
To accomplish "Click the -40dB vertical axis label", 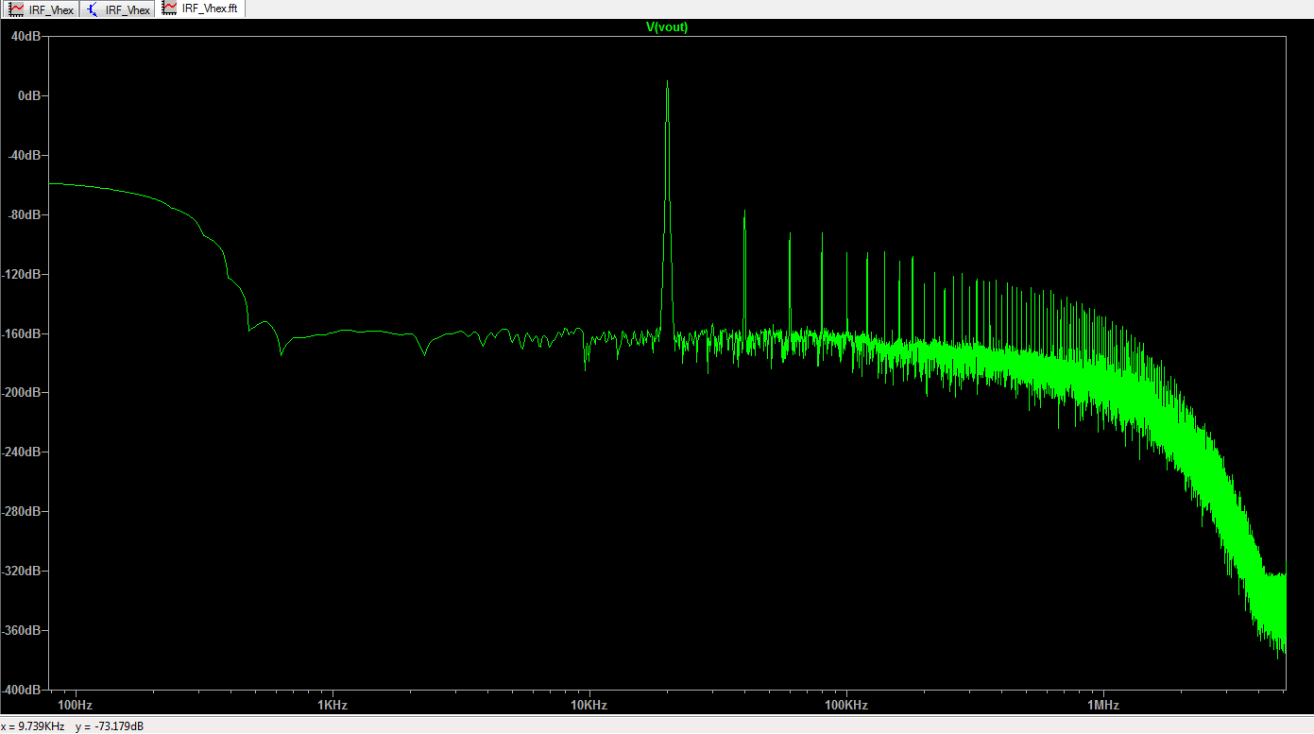I will [x=26, y=156].
